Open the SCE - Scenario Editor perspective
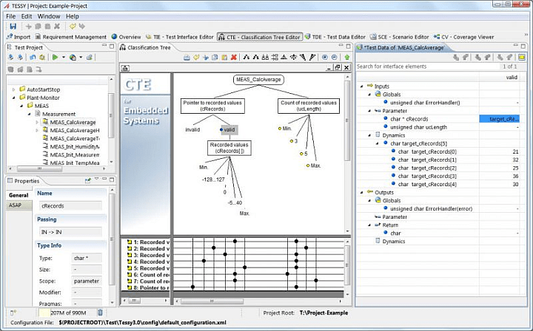This screenshot has width=533, height=331. [400, 36]
